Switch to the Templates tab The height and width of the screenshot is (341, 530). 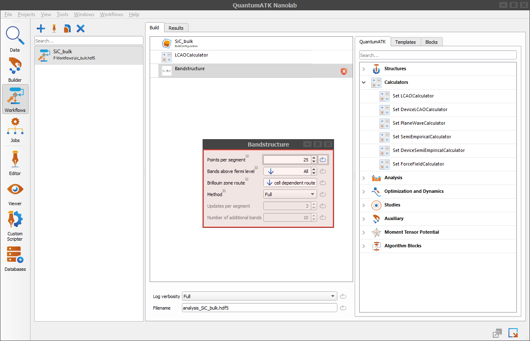[406, 42]
